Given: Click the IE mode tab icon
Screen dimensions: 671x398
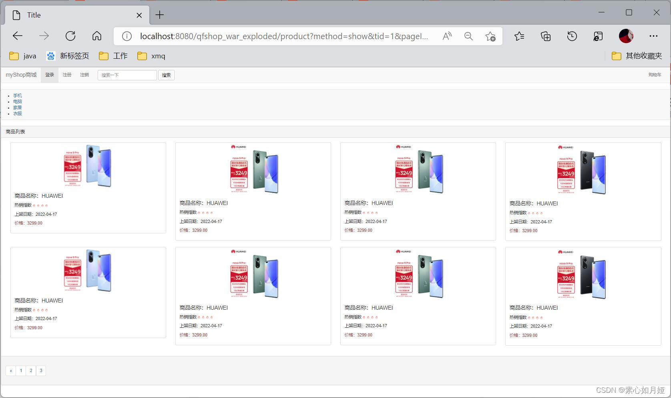Looking at the screenshot, I should 598,36.
